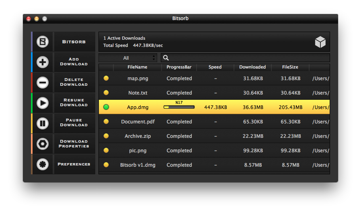Click the Pause Download icon
This screenshot has width=361, height=214.
43,123
